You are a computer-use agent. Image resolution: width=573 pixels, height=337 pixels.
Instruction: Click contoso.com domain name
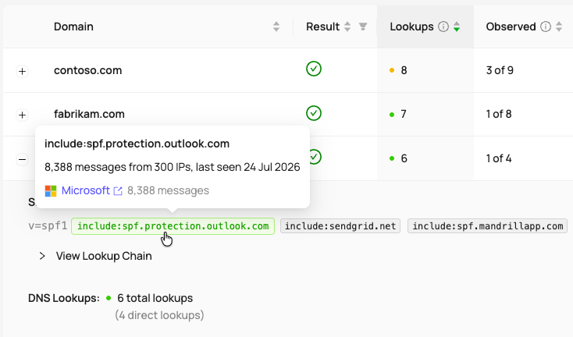[x=87, y=70]
